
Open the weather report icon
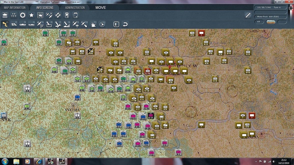[x=40, y=15]
